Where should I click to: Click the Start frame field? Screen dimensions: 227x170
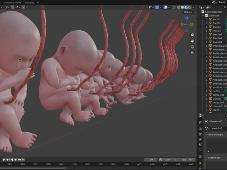(171, 160)
